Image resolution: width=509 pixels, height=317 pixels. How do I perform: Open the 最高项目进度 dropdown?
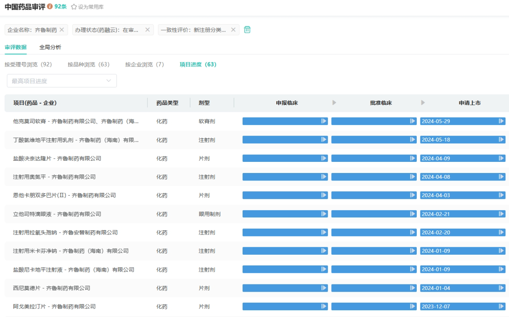coord(62,81)
